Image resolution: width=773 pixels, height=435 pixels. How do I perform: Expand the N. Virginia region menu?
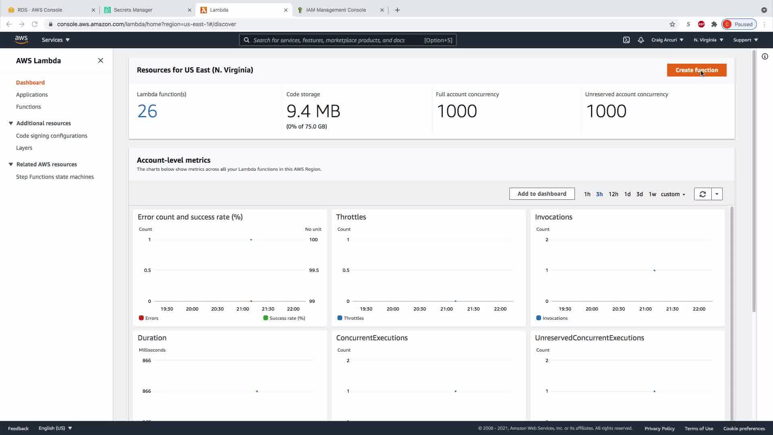[708, 40]
